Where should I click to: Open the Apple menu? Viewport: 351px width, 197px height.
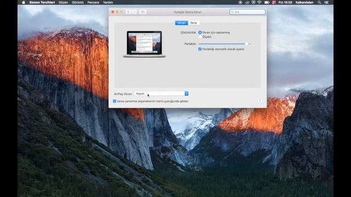coord(24,2)
